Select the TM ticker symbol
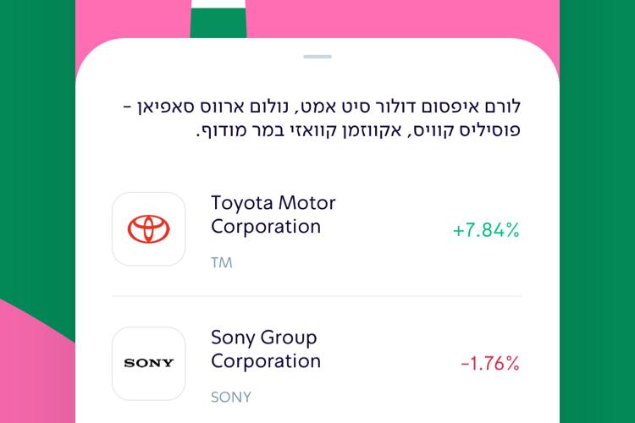This screenshot has width=635, height=423. pos(222,263)
